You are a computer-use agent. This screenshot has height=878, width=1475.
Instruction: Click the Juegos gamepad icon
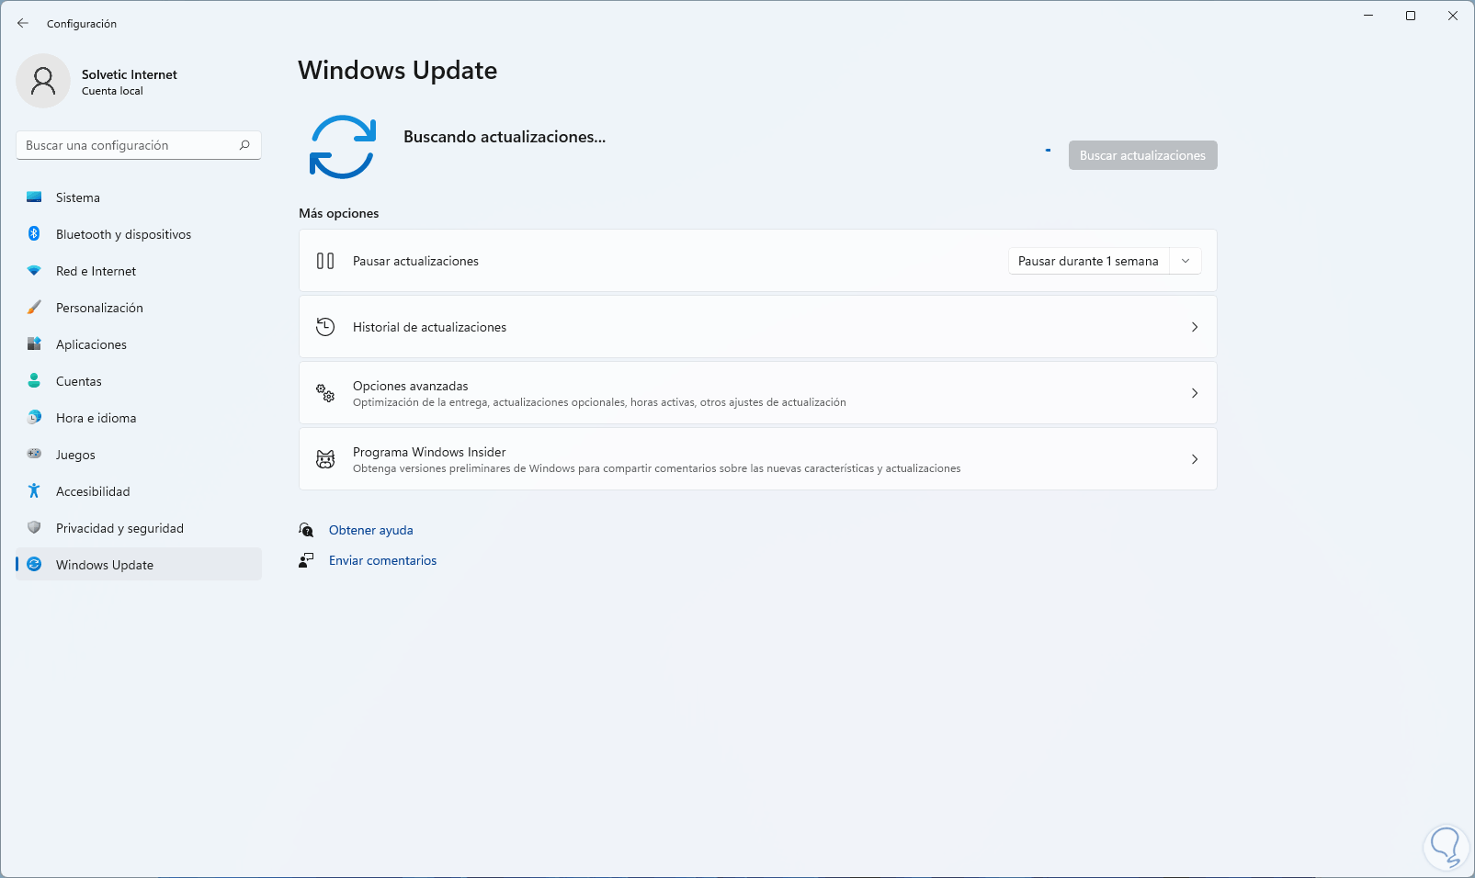(x=34, y=454)
